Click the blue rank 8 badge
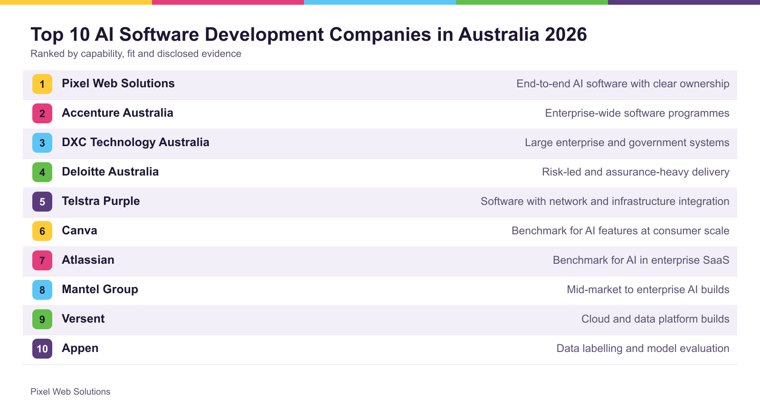The image size is (760, 407). (42, 290)
